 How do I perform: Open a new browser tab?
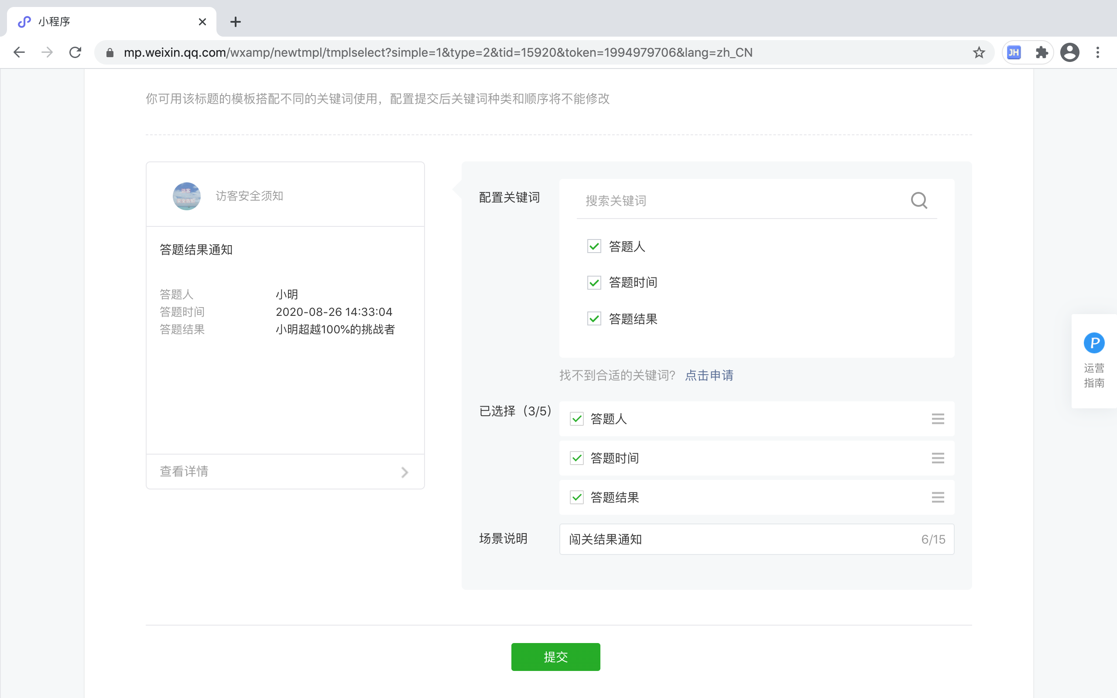[x=236, y=22]
